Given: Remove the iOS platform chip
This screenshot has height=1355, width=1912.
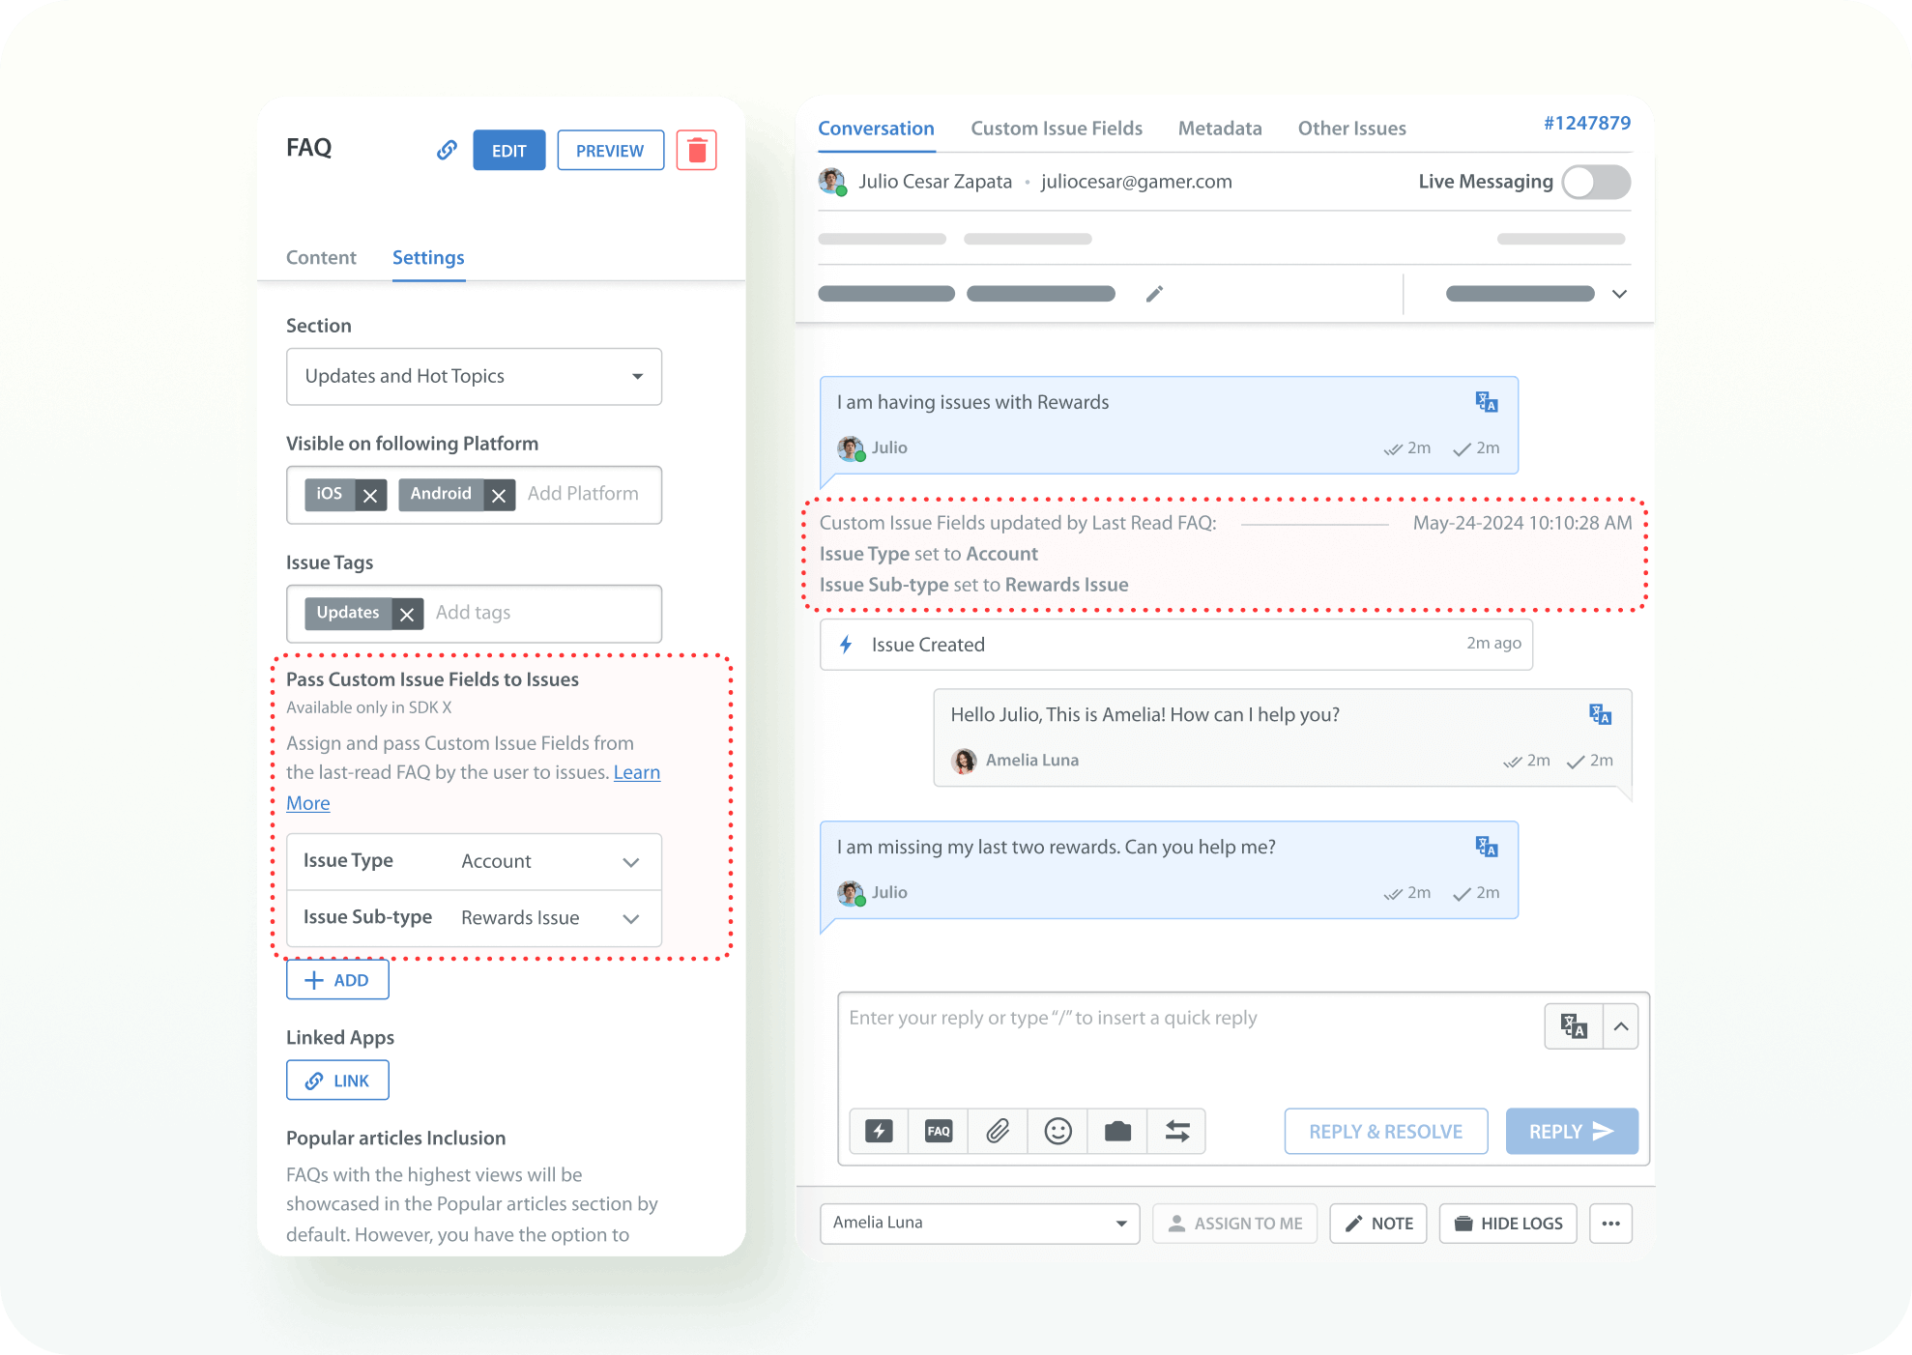Looking at the screenshot, I should [x=370, y=495].
